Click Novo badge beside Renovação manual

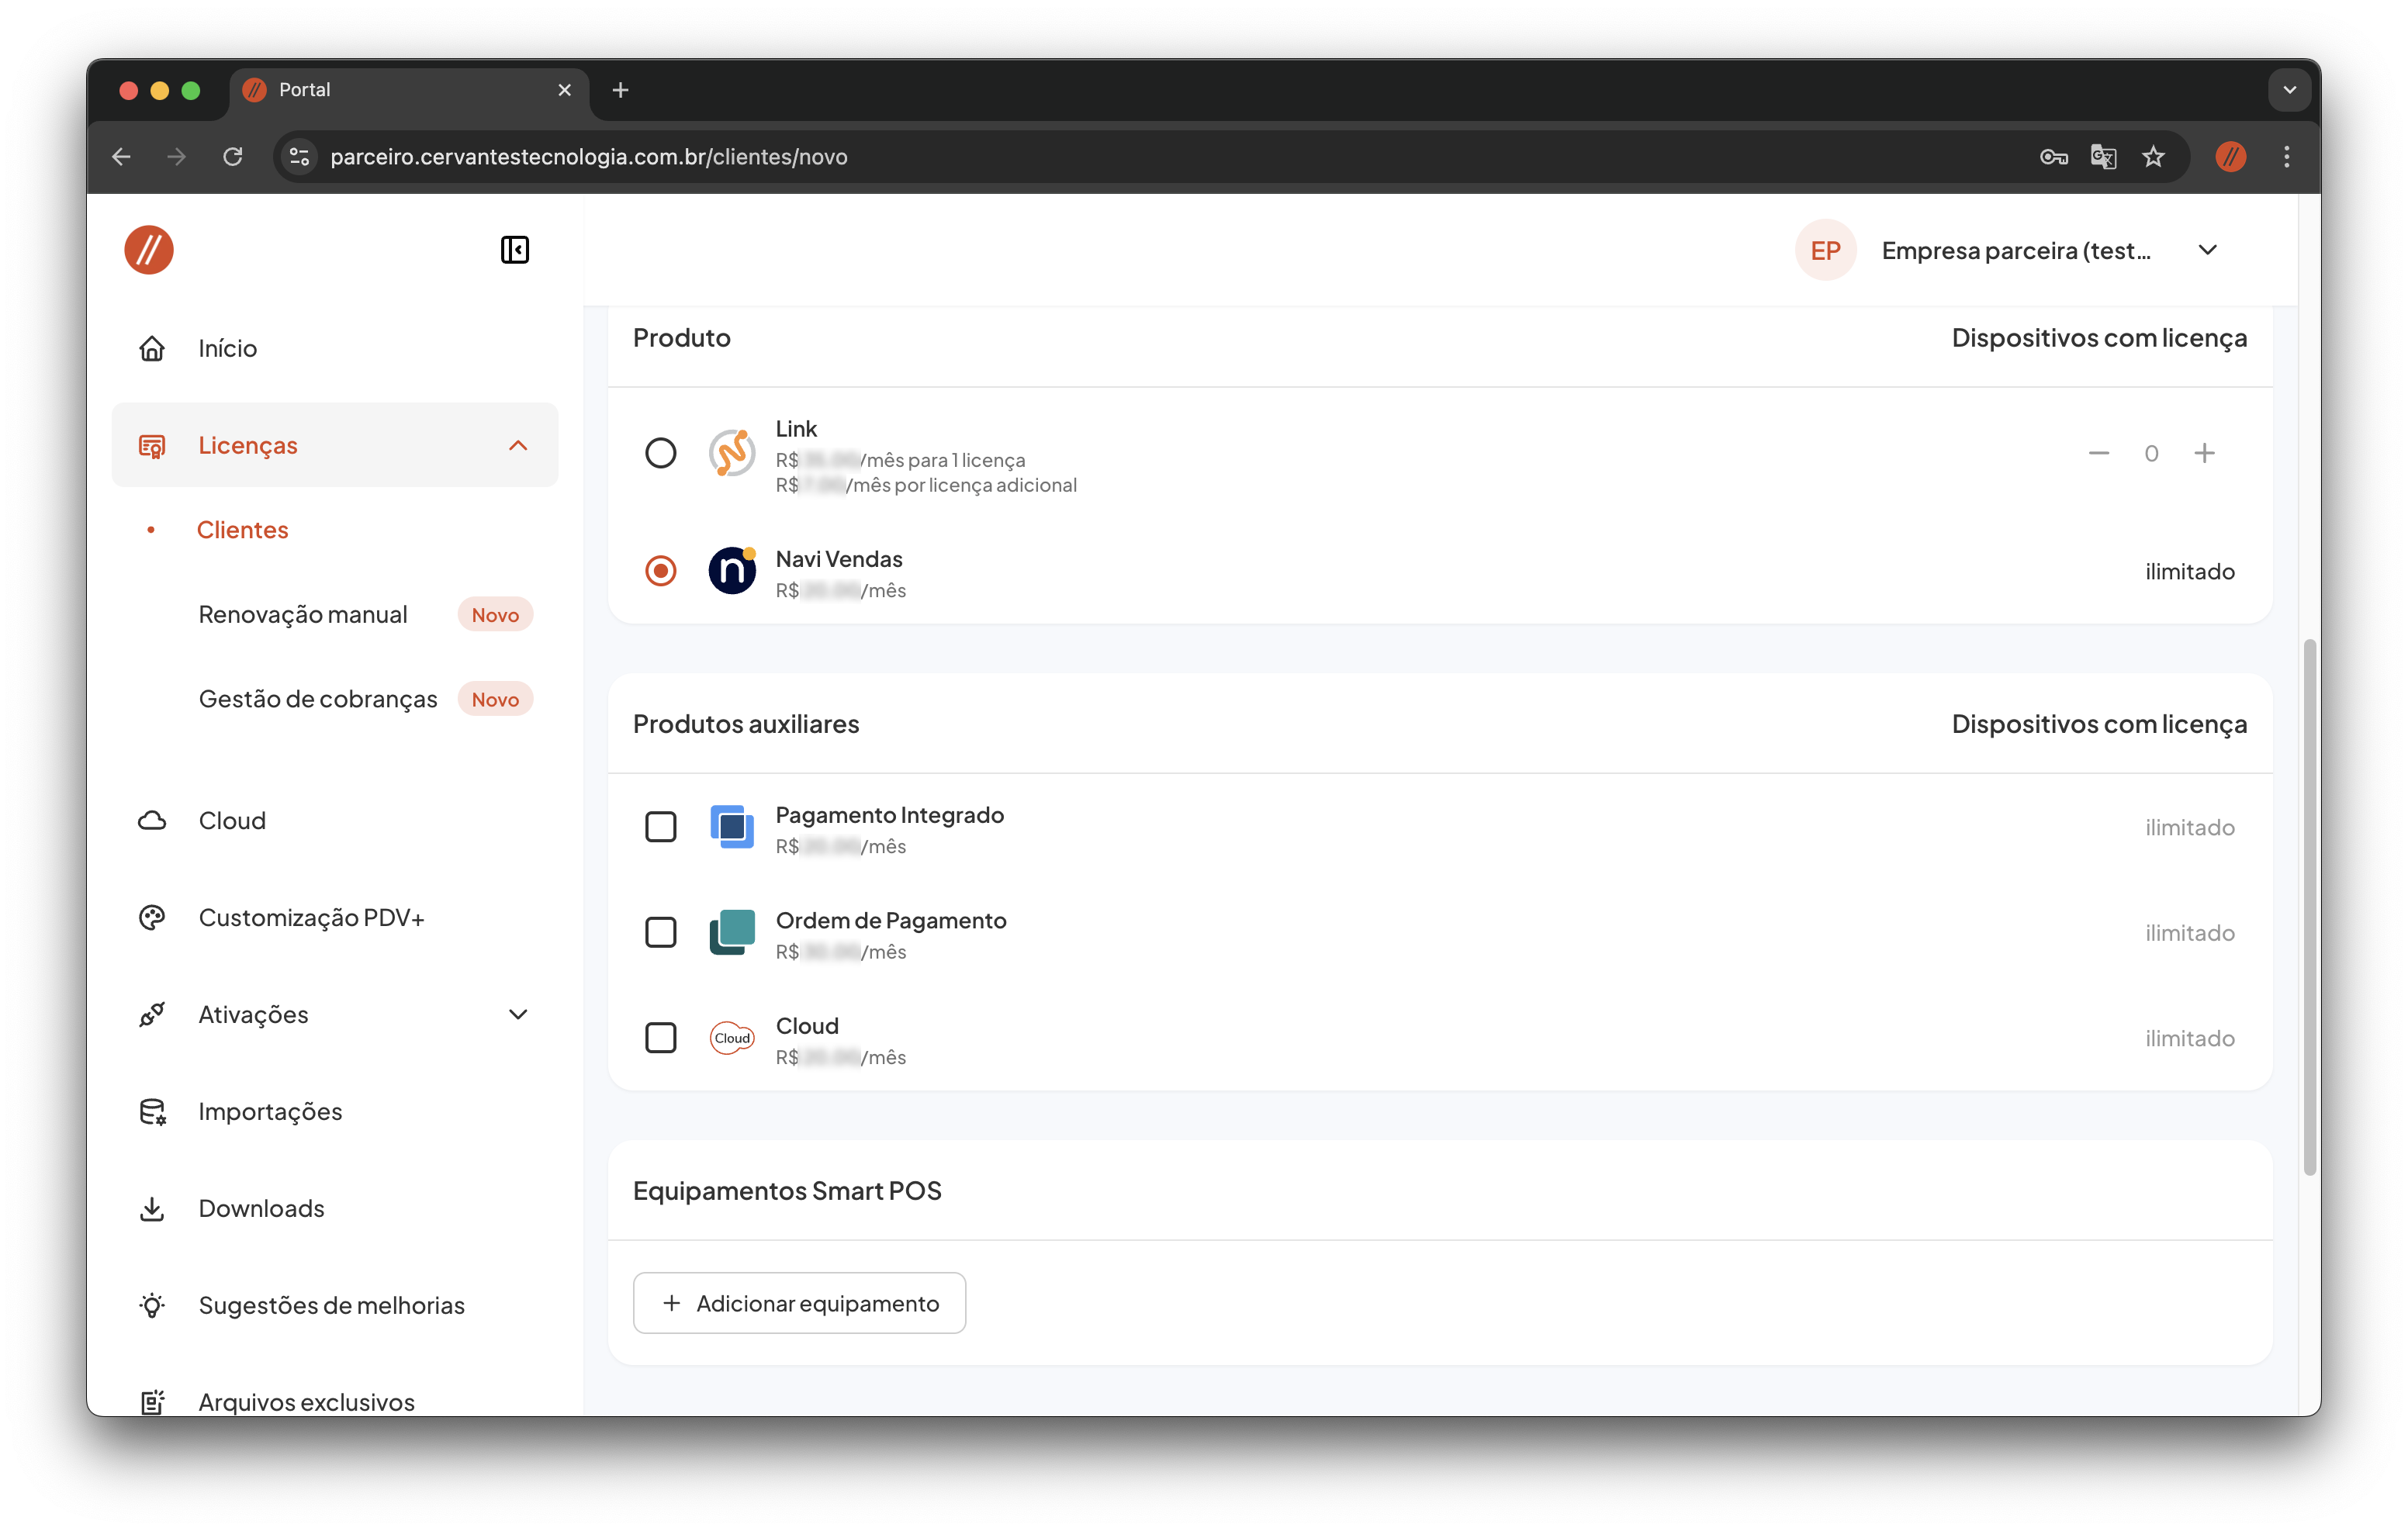(x=495, y=615)
